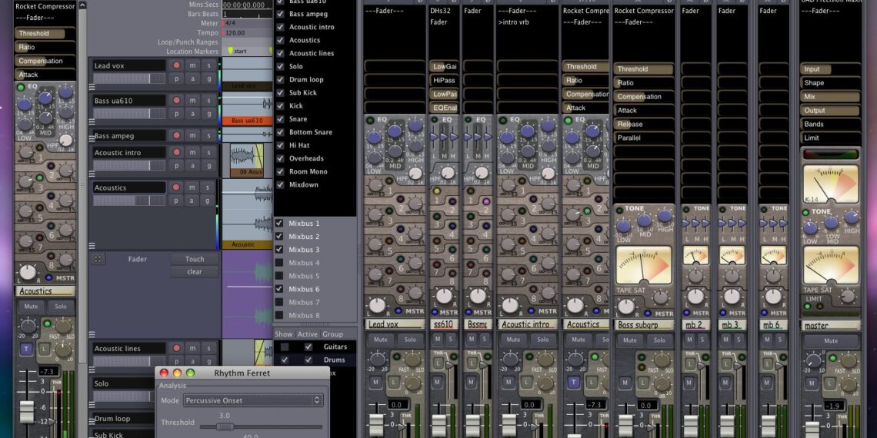Click the Acoustics track playlist 'p' button
This screenshot has height=438, width=877.
176,201
